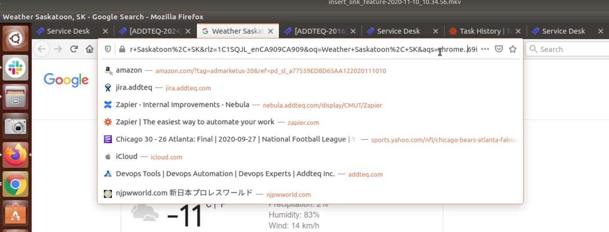The width and height of the screenshot is (609, 232).
Task: Close the Weather Saskatoon tab
Action: (x=271, y=31)
